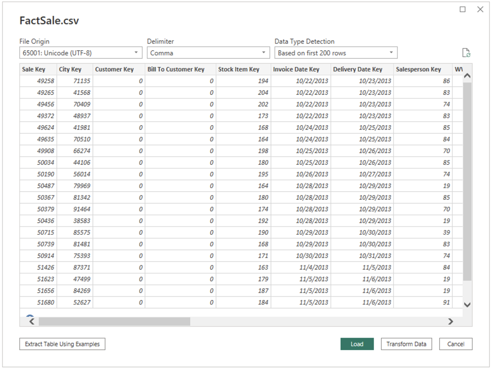The image size is (492, 369).
Task: Click City Key cell 56014
Action: [x=75, y=174]
